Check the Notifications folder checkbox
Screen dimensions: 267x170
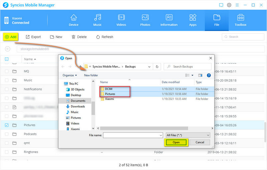pos(7,89)
